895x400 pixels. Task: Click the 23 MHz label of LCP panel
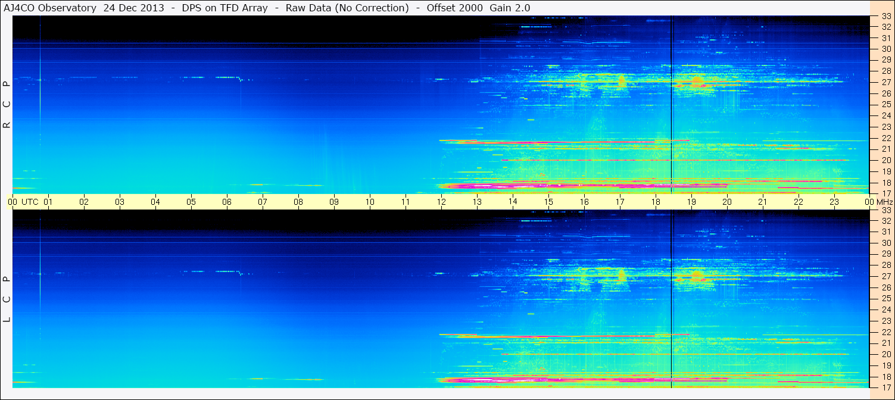coord(886,321)
